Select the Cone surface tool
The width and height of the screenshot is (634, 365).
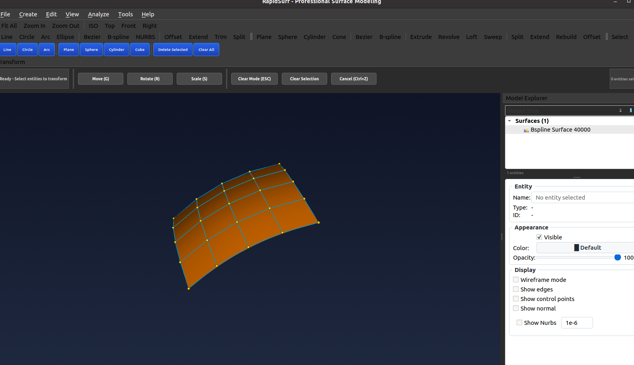coord(339,37)
